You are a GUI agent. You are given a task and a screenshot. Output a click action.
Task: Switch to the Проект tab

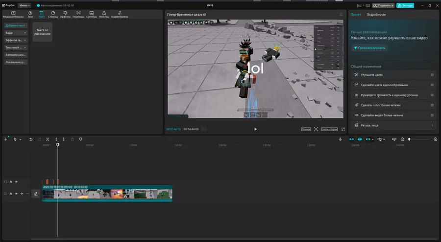pos(356,14)
